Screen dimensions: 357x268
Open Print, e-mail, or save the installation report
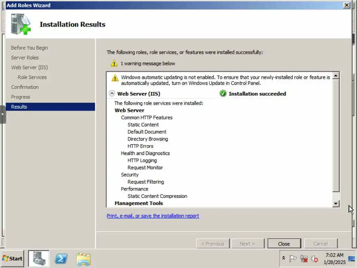[x=153, y=216]
